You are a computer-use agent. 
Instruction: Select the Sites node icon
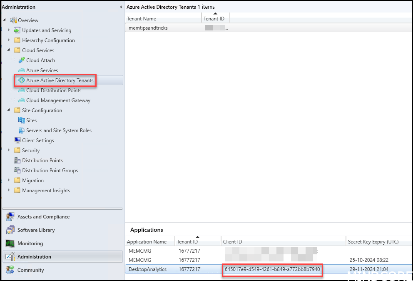tap(22, 120)
